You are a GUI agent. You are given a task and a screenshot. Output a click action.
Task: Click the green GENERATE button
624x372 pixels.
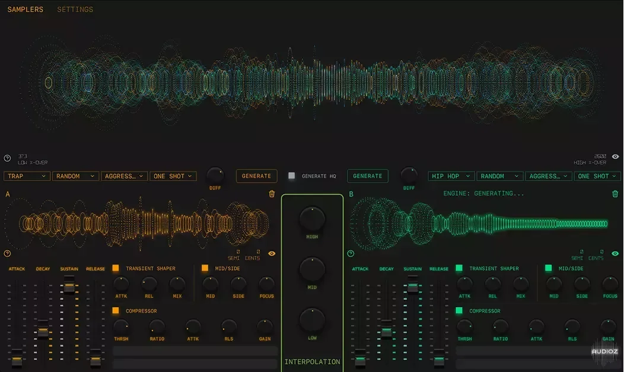point(367,176)
